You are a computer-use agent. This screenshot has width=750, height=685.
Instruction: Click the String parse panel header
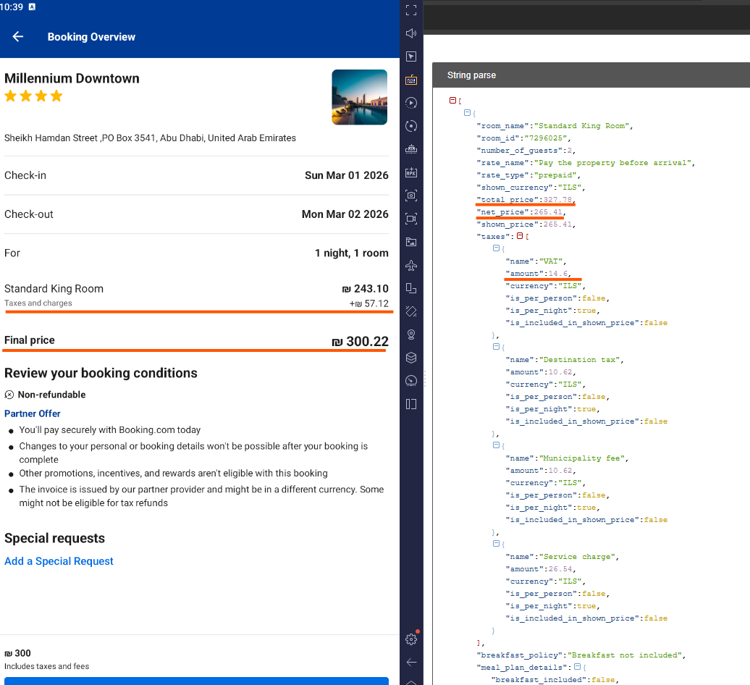tap(591, 75)
